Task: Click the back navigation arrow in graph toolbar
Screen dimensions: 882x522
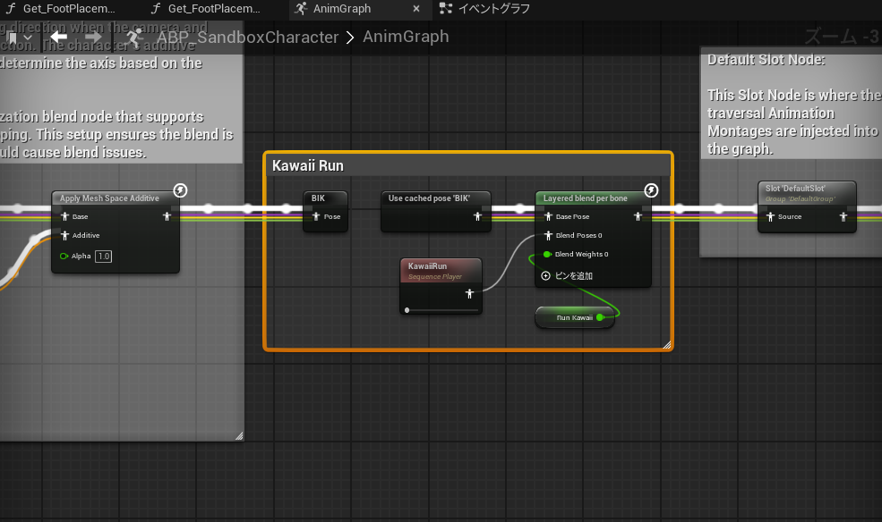Action: point(59,38)
